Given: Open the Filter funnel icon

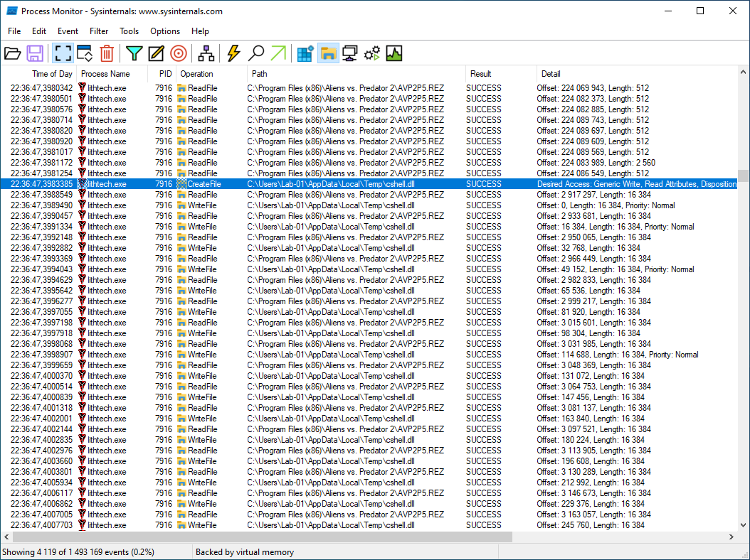Looking at the screenshot, I should pos(134,53).
